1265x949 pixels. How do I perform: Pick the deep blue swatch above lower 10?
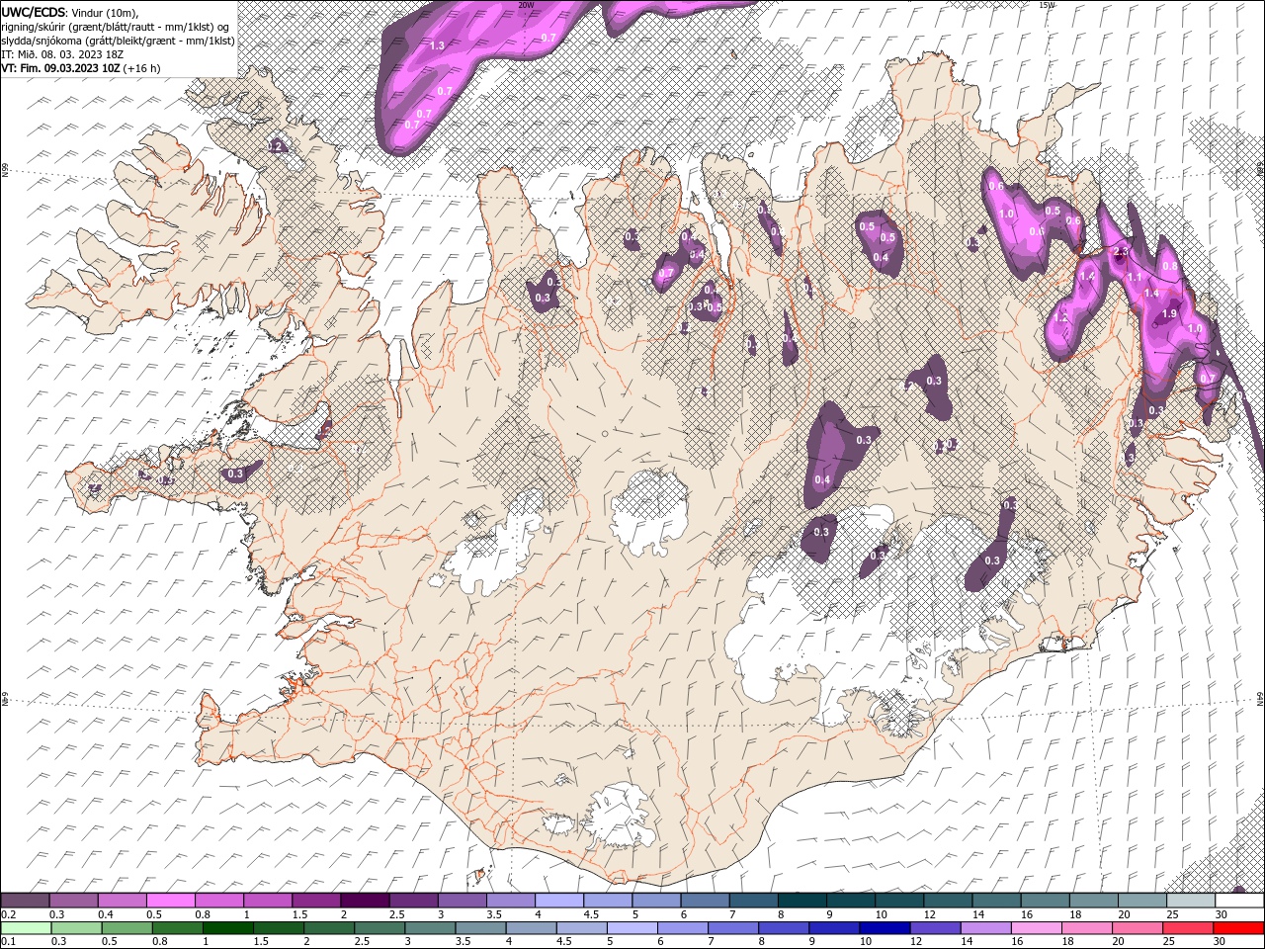[884, 928]
